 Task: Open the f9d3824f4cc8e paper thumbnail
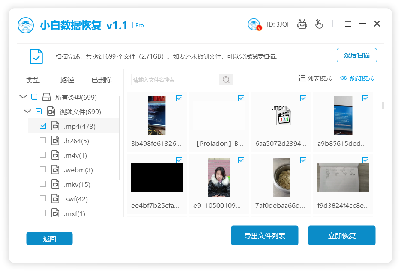343,177
